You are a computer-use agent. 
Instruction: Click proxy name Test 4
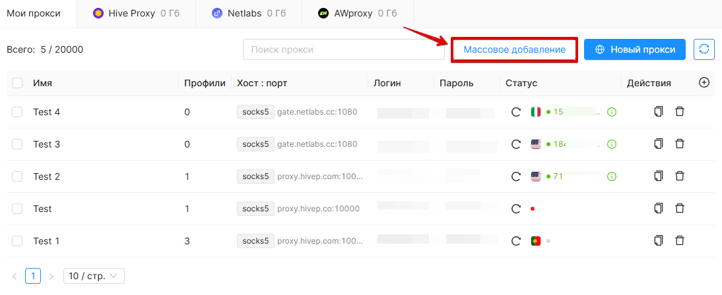point(46,112)
